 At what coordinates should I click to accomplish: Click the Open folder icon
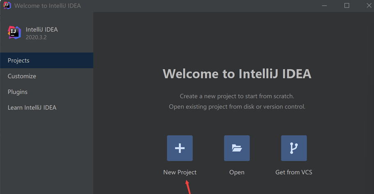(237, 148)
